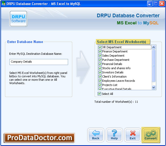166x146 pixels.
Task: Toggle Client's Information checkbox
Action: [x=100, y=77]
